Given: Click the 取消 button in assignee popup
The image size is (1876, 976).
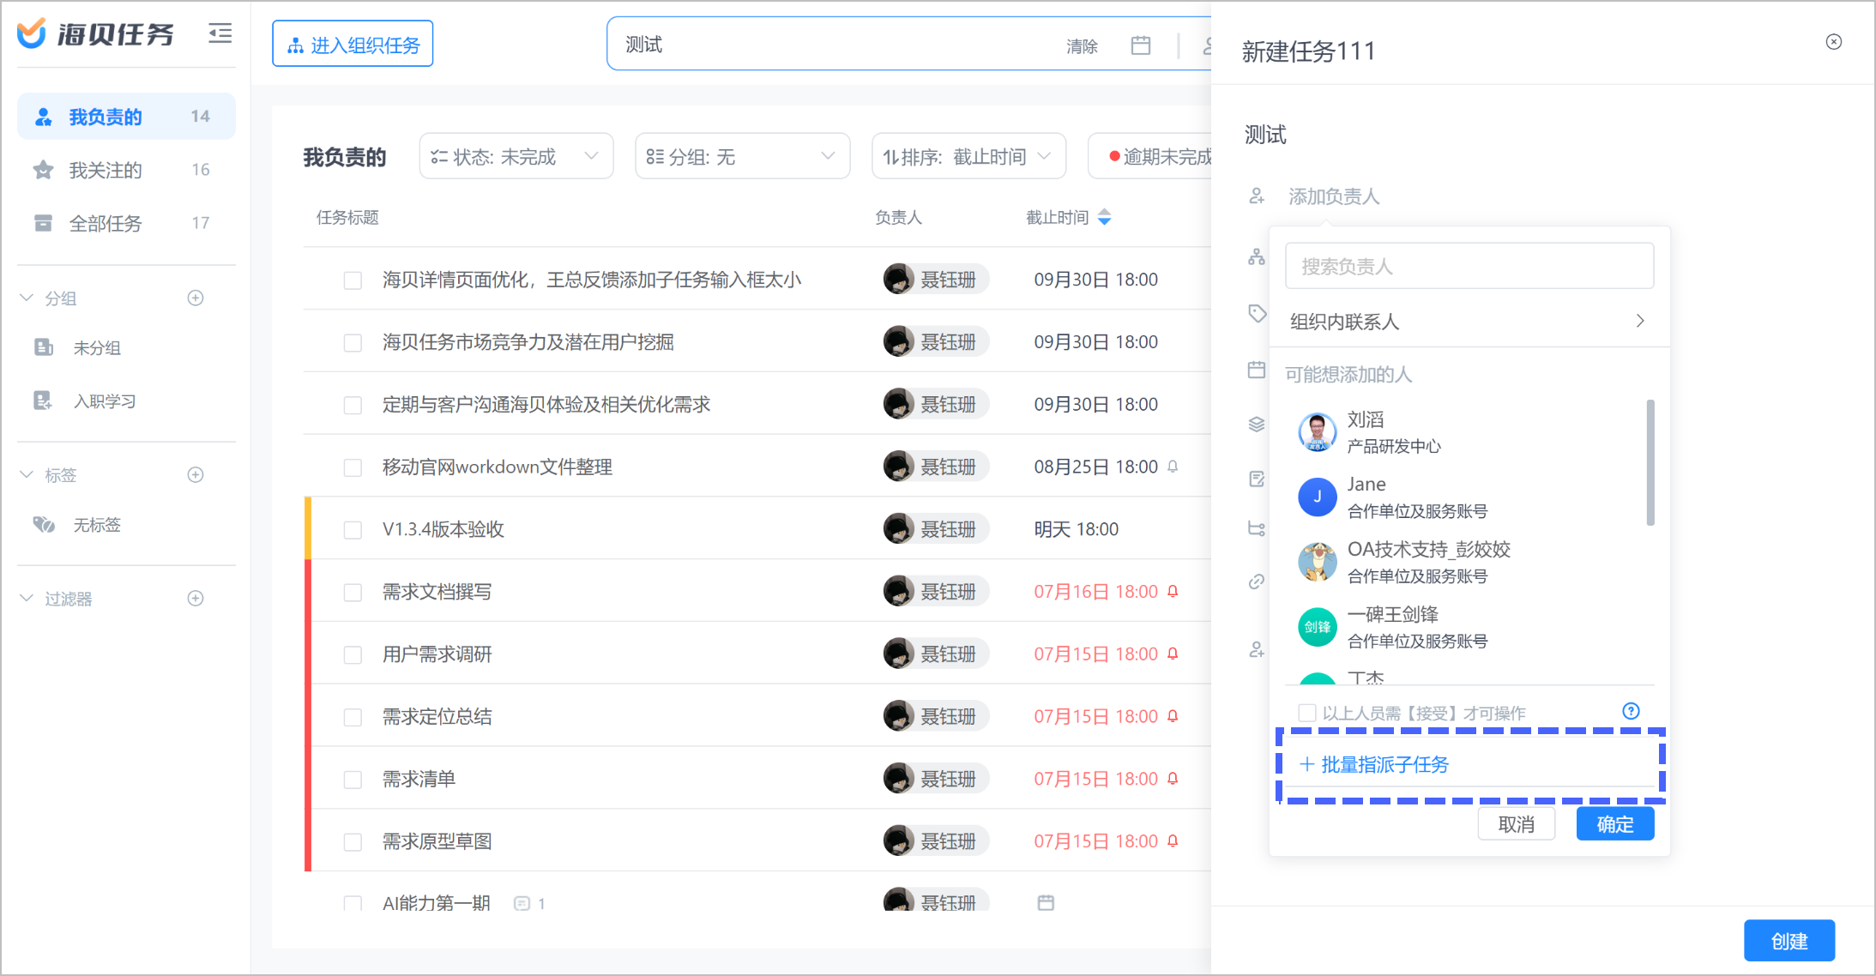Looking at the screenshot, I should click(1516, 824).
